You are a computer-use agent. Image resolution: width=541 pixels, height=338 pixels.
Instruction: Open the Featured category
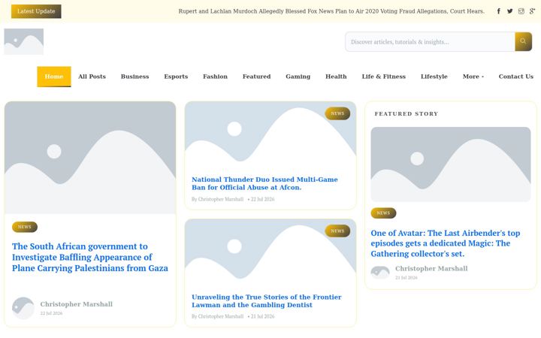(x=257, y=77)
